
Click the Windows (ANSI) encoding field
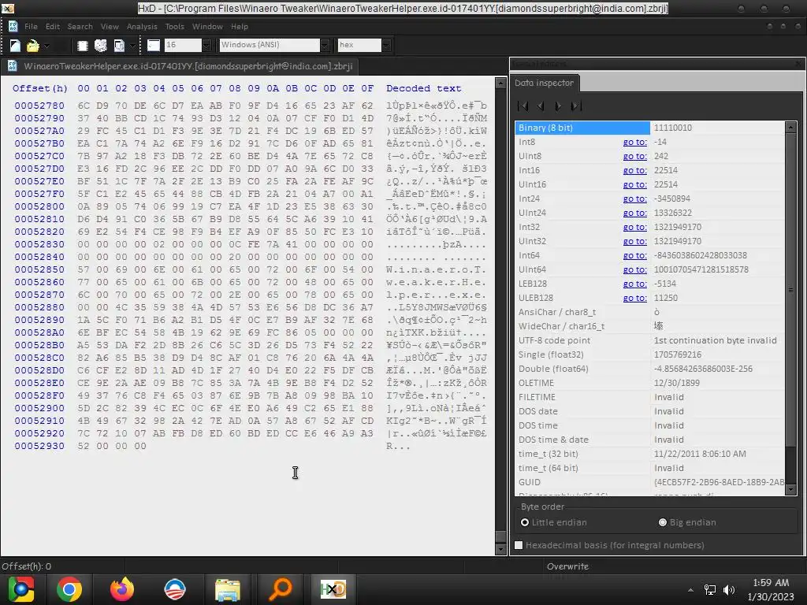pos(270,45)
